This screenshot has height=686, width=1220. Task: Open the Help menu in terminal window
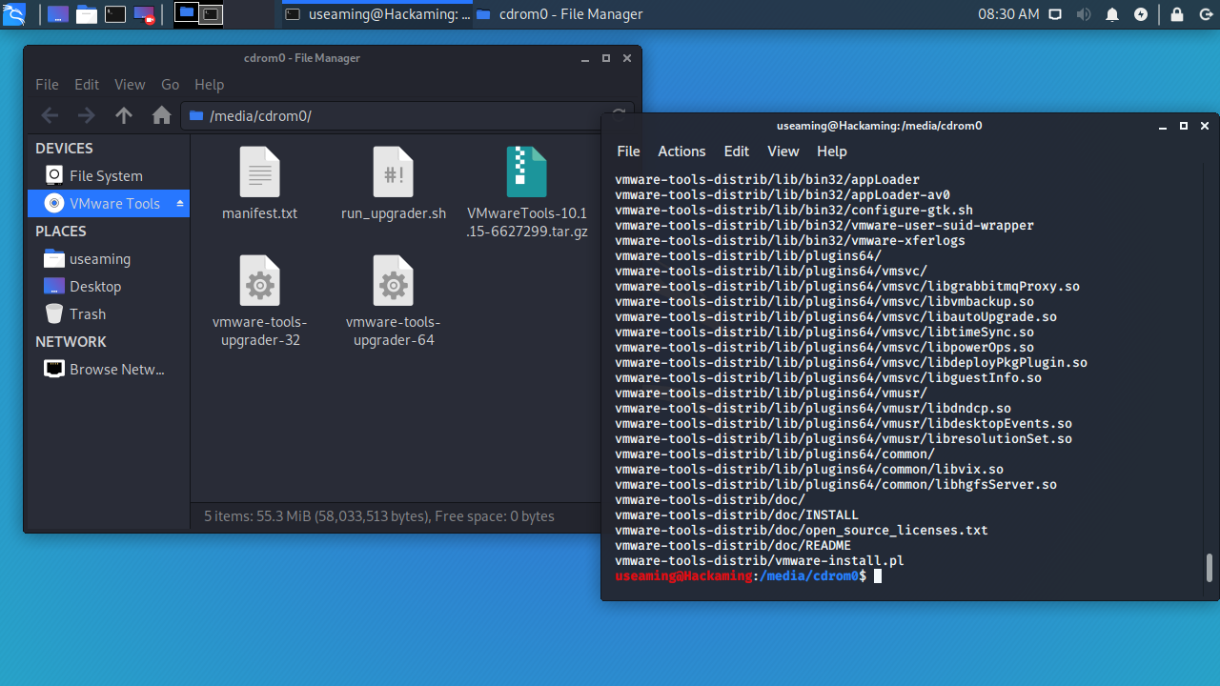[831, 151]
